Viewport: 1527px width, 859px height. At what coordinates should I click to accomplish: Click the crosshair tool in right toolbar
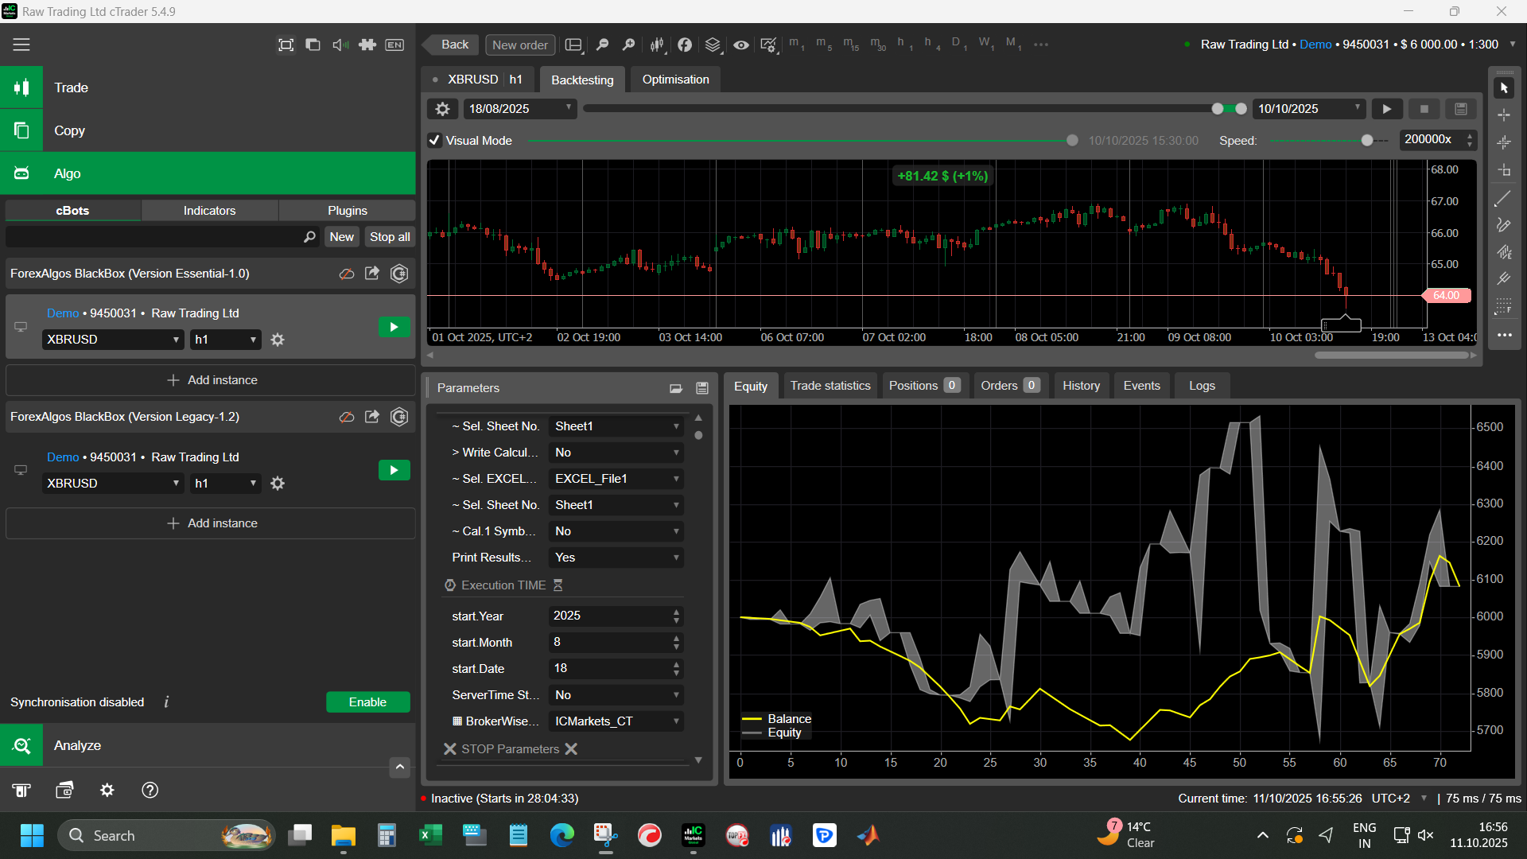tap(1503, 115)
